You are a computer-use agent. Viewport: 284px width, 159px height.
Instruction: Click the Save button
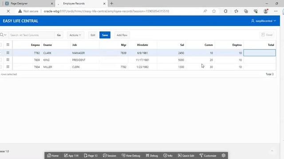click(x=105, y=35)
